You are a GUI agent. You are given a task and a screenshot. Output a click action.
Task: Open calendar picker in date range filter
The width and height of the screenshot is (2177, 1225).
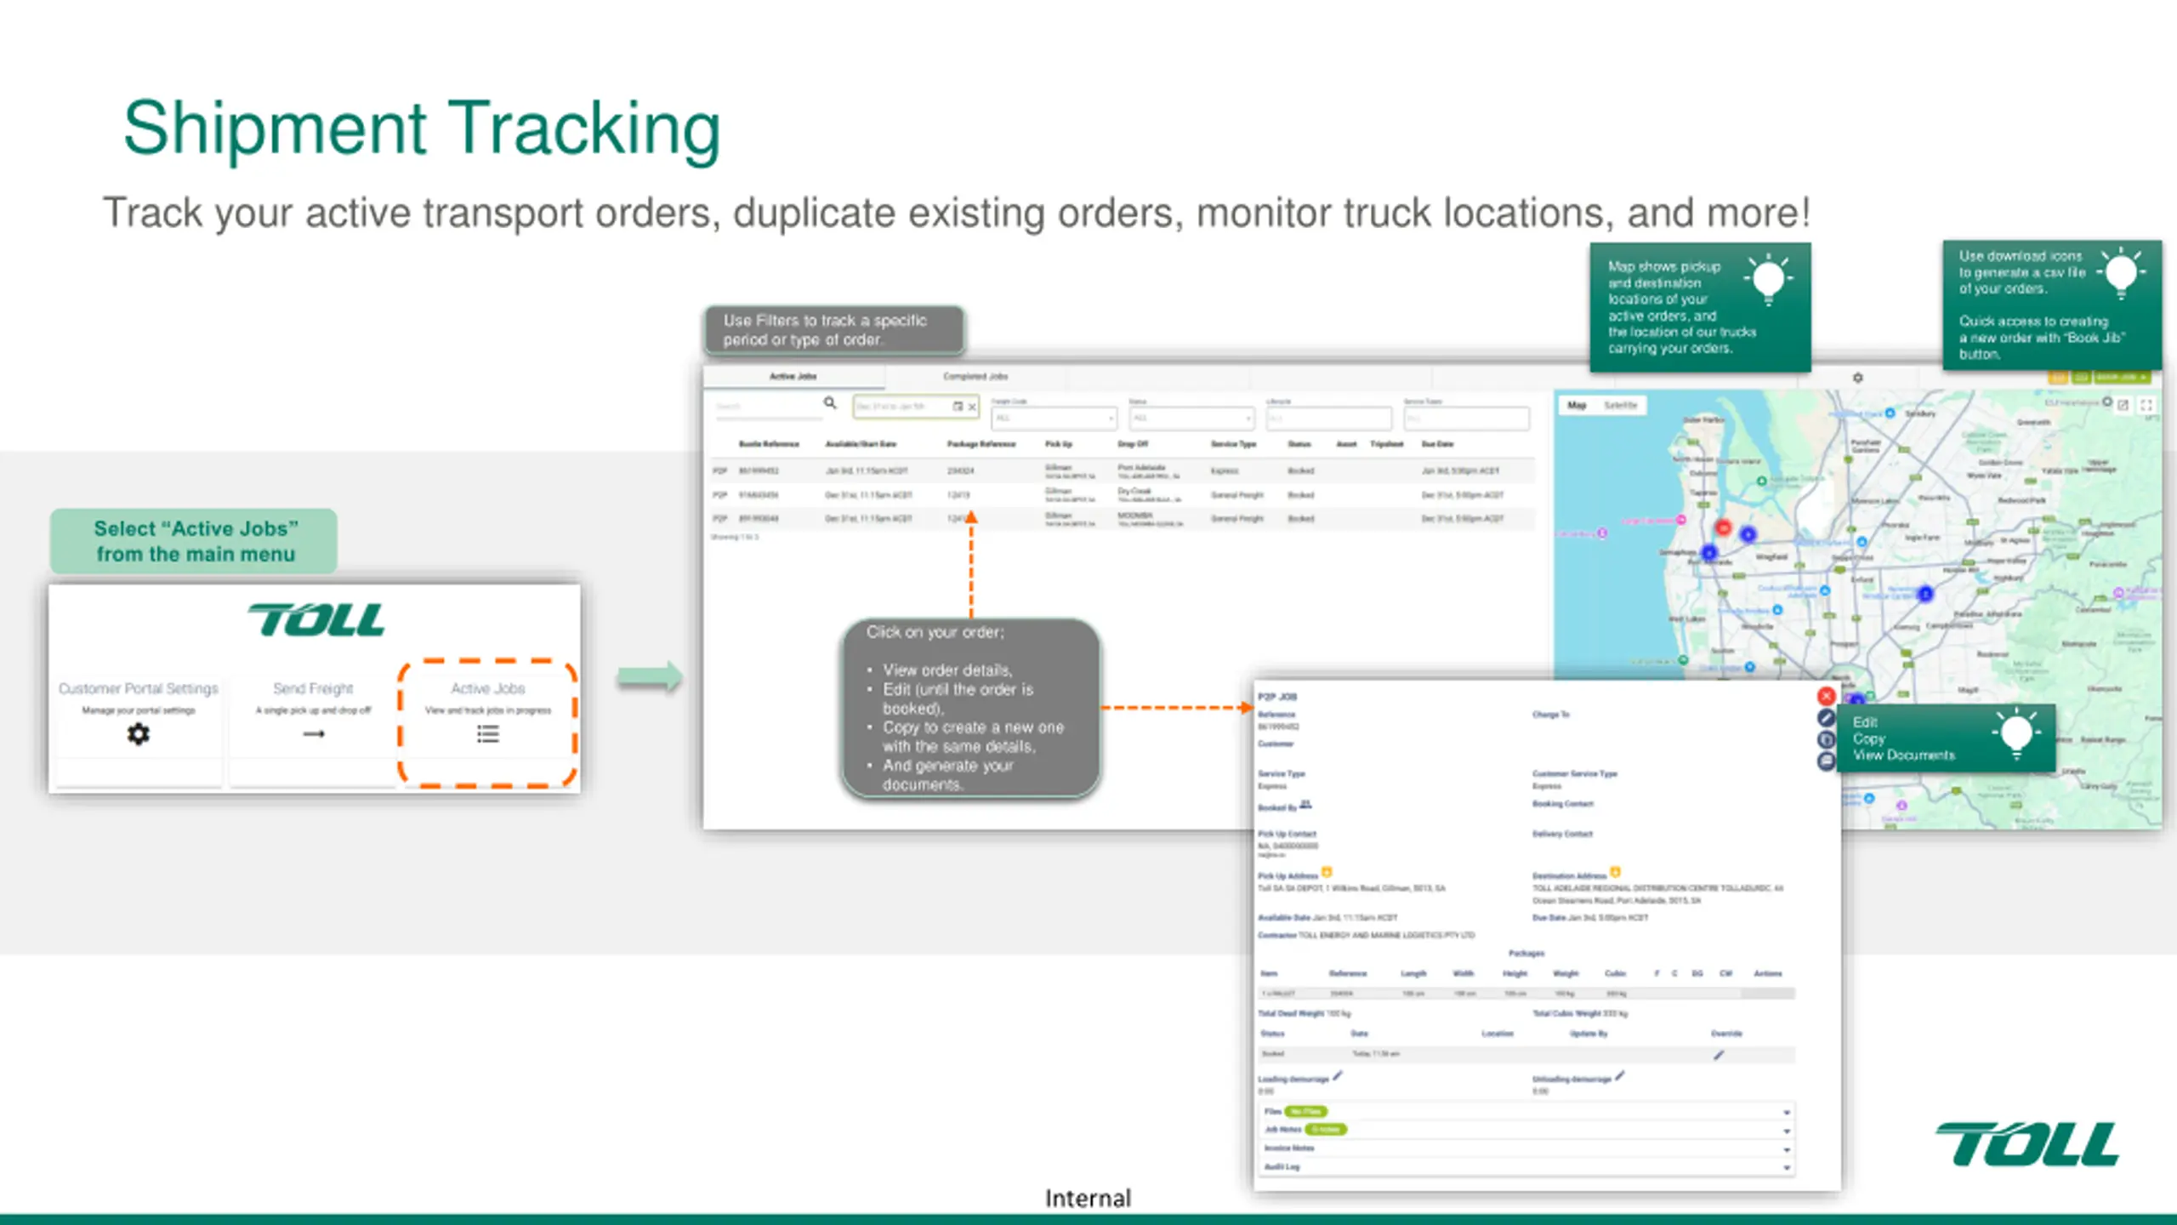pos(958,407)
